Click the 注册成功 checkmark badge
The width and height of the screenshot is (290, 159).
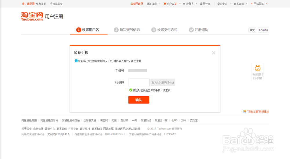pyautogui.click(x=191, y=30)
